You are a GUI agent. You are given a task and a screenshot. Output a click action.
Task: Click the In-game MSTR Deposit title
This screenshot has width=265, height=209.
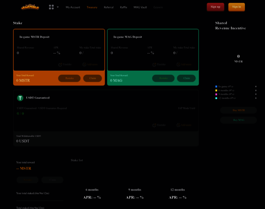pos(35,37)
